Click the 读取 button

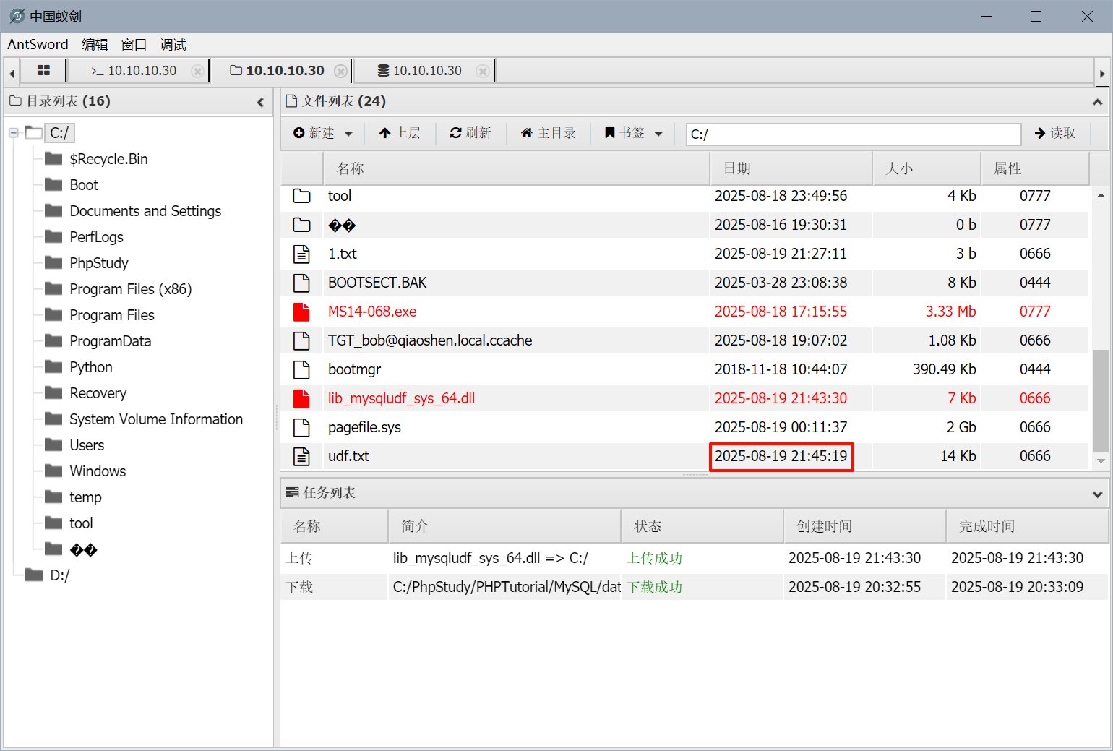pos(1055,133)
